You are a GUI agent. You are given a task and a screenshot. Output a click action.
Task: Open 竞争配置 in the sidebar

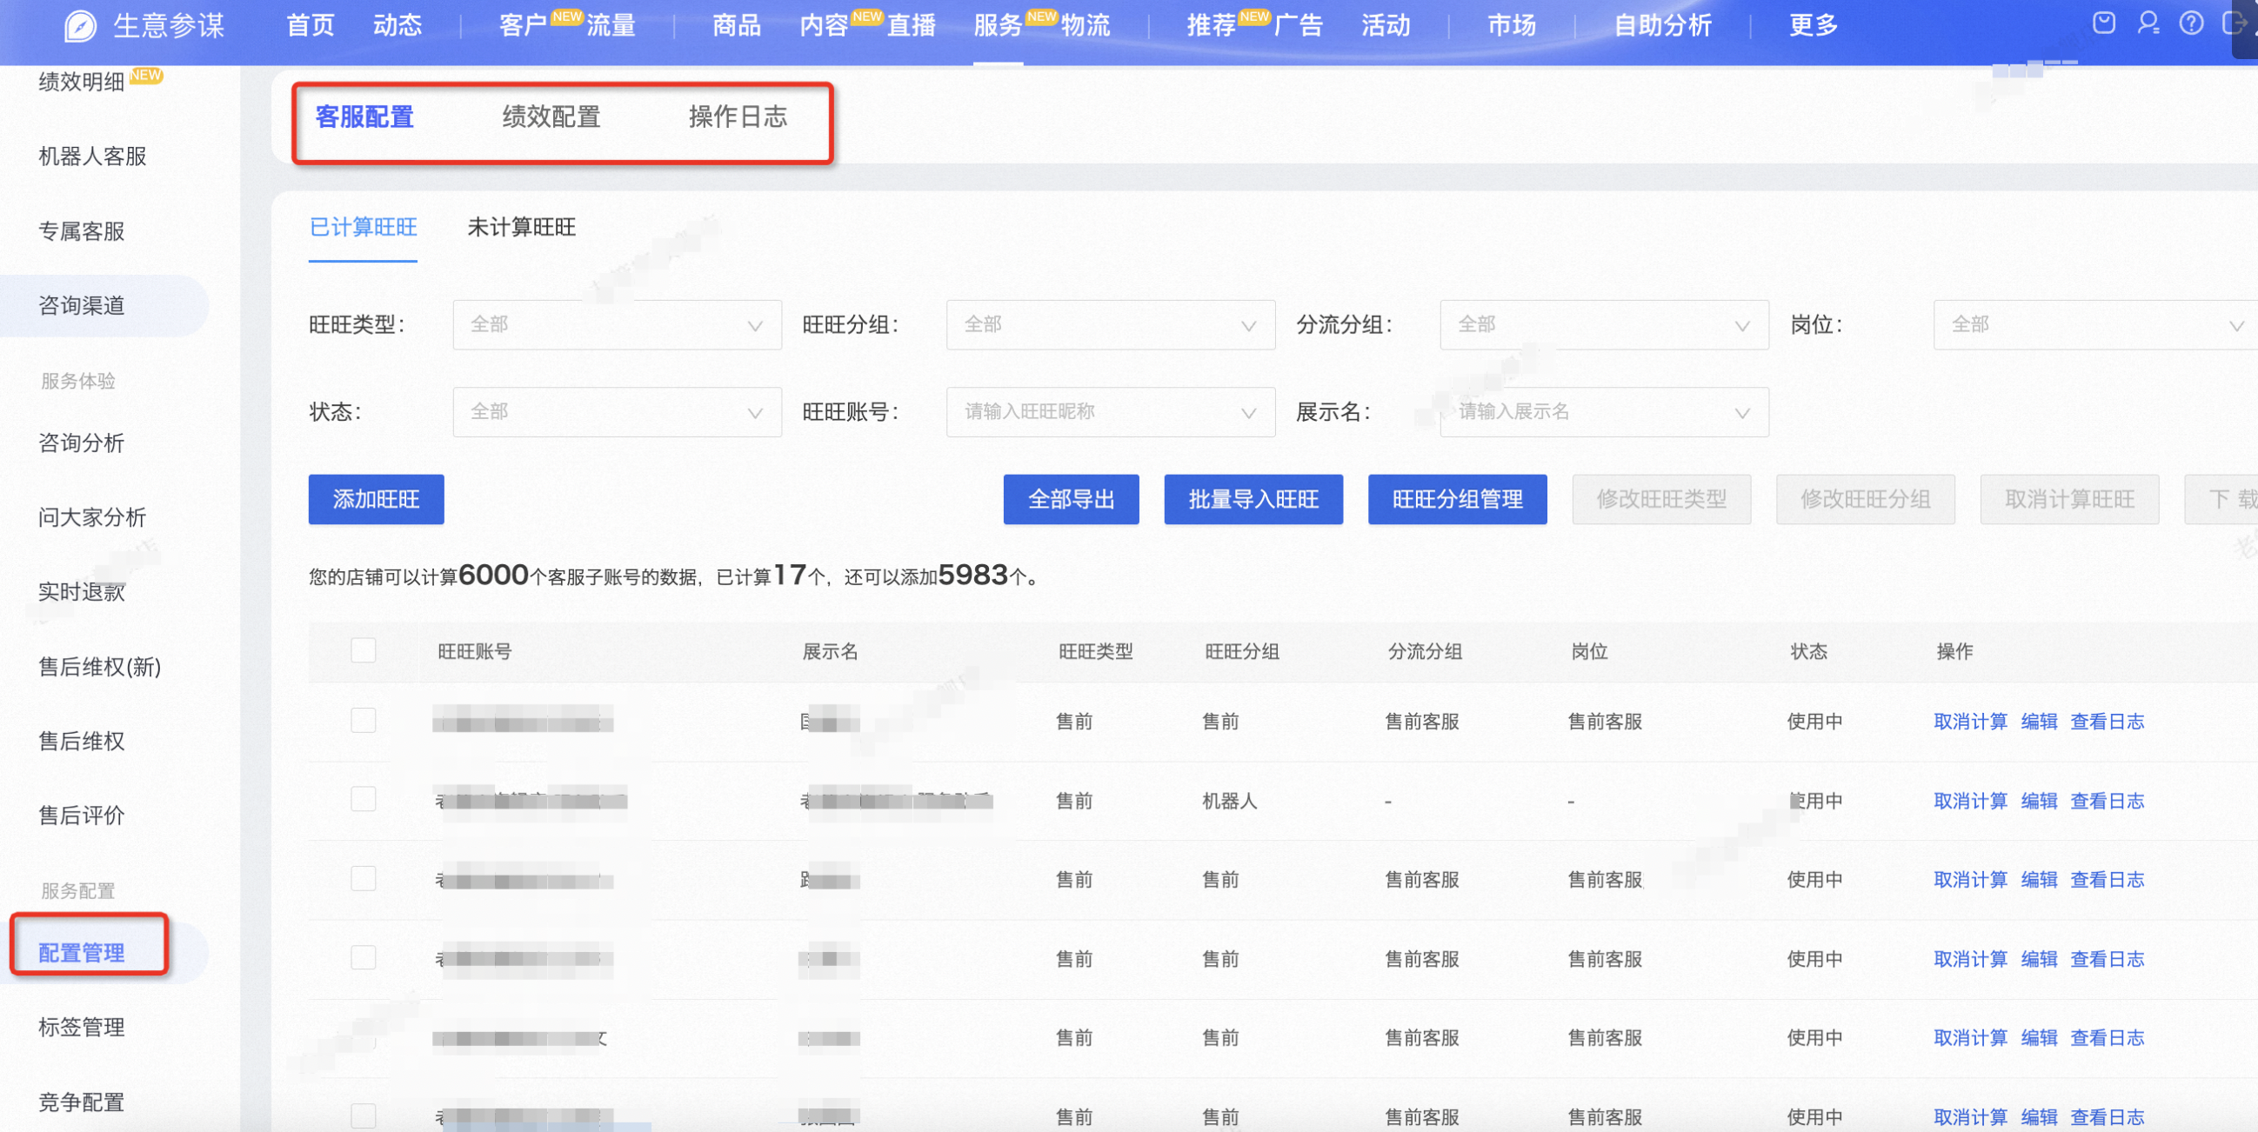[82, 1102]
